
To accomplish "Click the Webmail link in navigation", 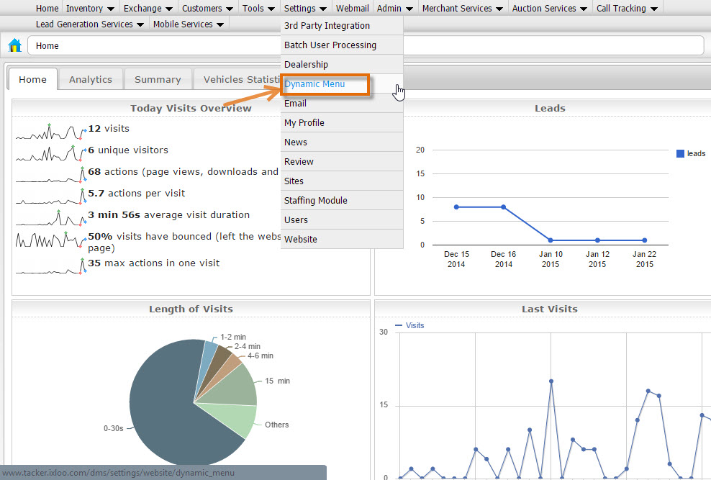I will pyautogui.click(x=352, y=8).
